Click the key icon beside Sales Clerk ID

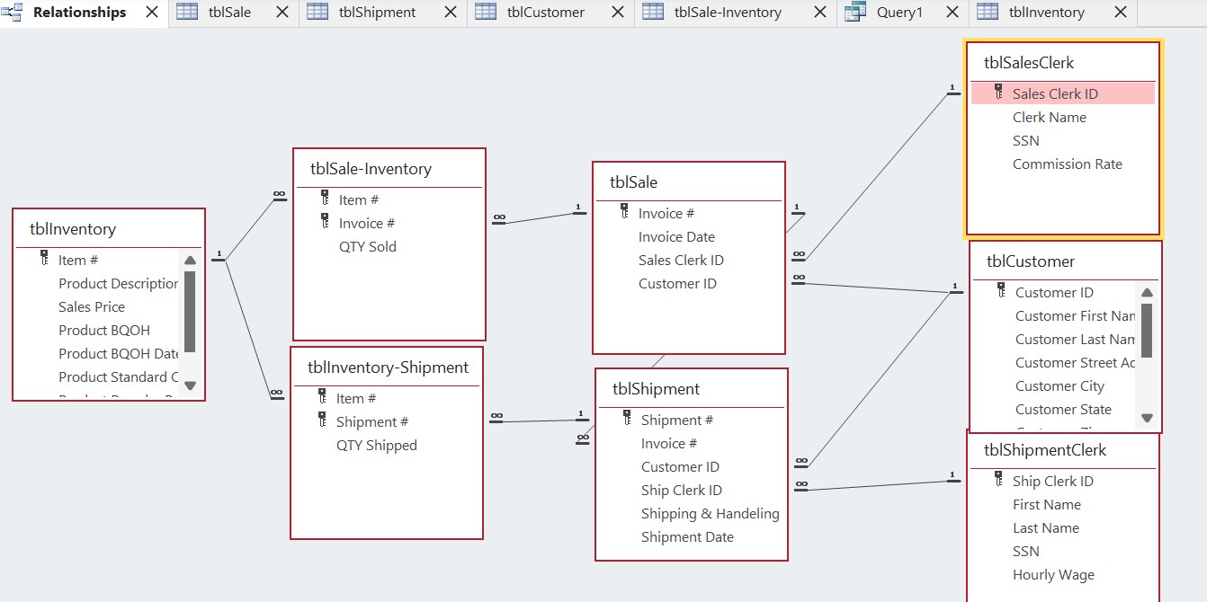click(x=999, y=92)
